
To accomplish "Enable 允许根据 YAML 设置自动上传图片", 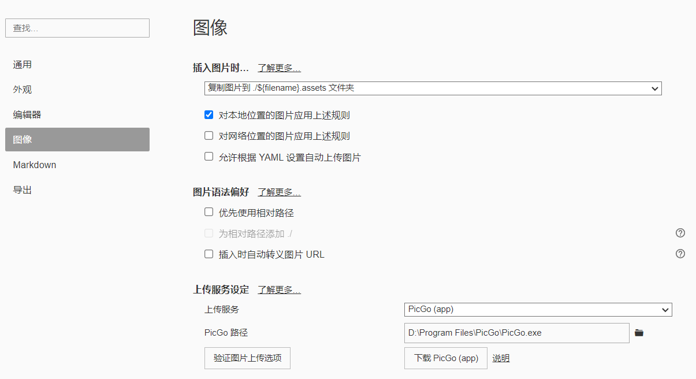I will (209, 157).
